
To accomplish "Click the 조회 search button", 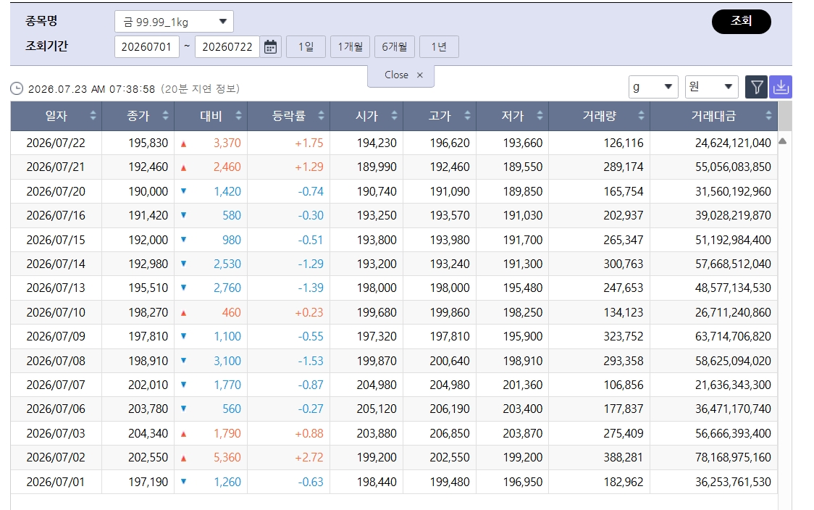I will click(x=741, y=21).
